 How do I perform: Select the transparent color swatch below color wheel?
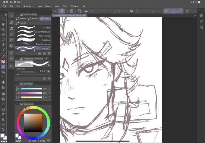[x=18, y=141]
